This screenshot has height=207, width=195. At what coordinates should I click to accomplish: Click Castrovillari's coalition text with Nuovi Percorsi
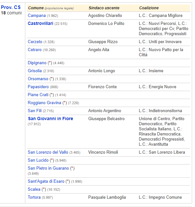pyautogui.click(x=164, y=29)
